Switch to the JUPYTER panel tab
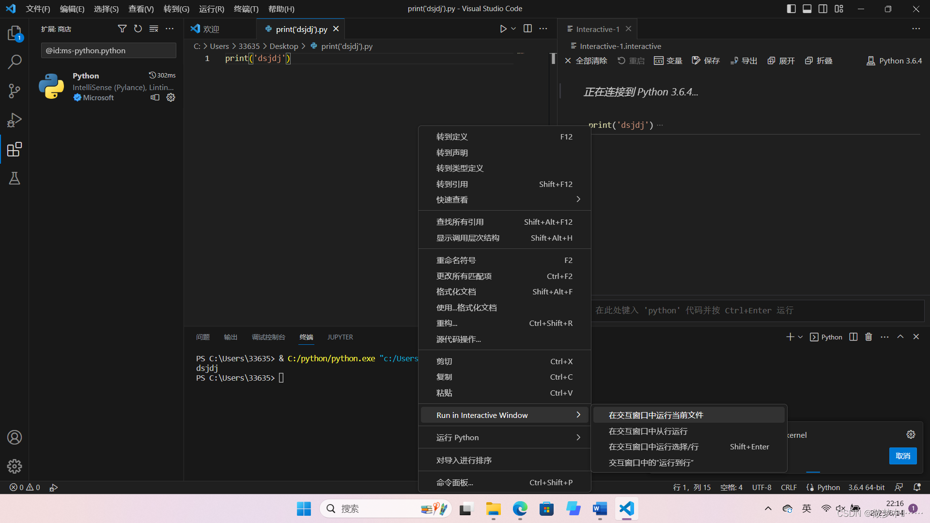 [340, 337]
